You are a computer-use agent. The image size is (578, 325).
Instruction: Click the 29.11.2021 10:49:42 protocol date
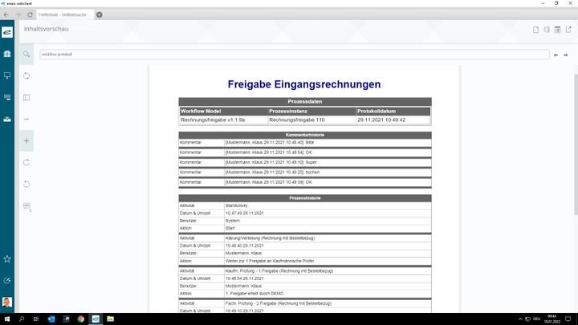tap(381, 120)
